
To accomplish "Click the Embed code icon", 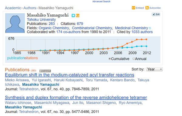I will point(133,8).
